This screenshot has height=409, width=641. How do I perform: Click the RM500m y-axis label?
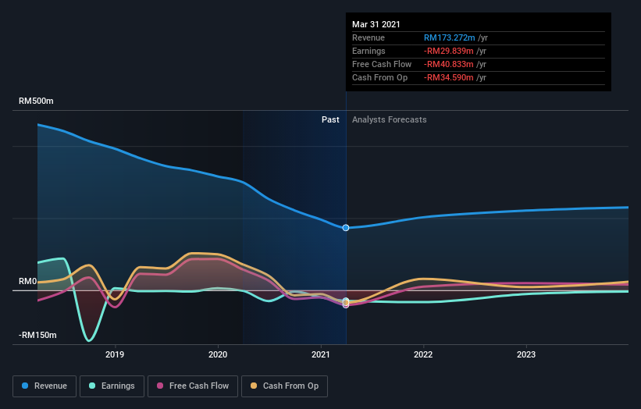tap(36, 101)
